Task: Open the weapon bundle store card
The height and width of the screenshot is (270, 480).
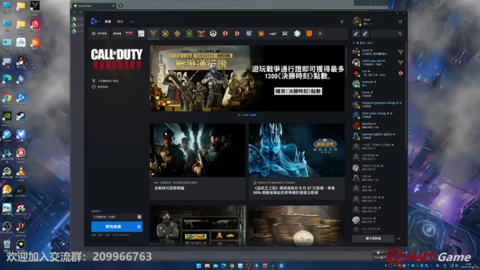Action: (x=198, y=226)
